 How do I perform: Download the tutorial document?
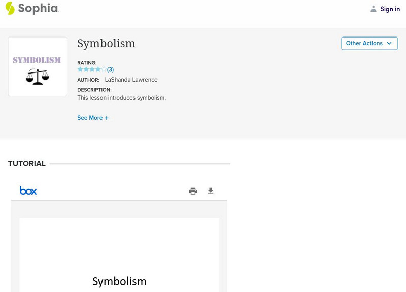211,191
